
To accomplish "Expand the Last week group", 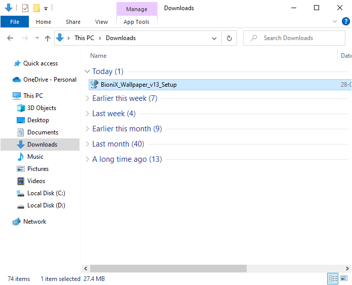I will 87,114.
